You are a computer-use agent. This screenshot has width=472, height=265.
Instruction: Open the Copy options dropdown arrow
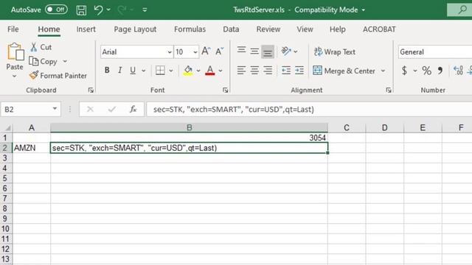tap(65, 61)
